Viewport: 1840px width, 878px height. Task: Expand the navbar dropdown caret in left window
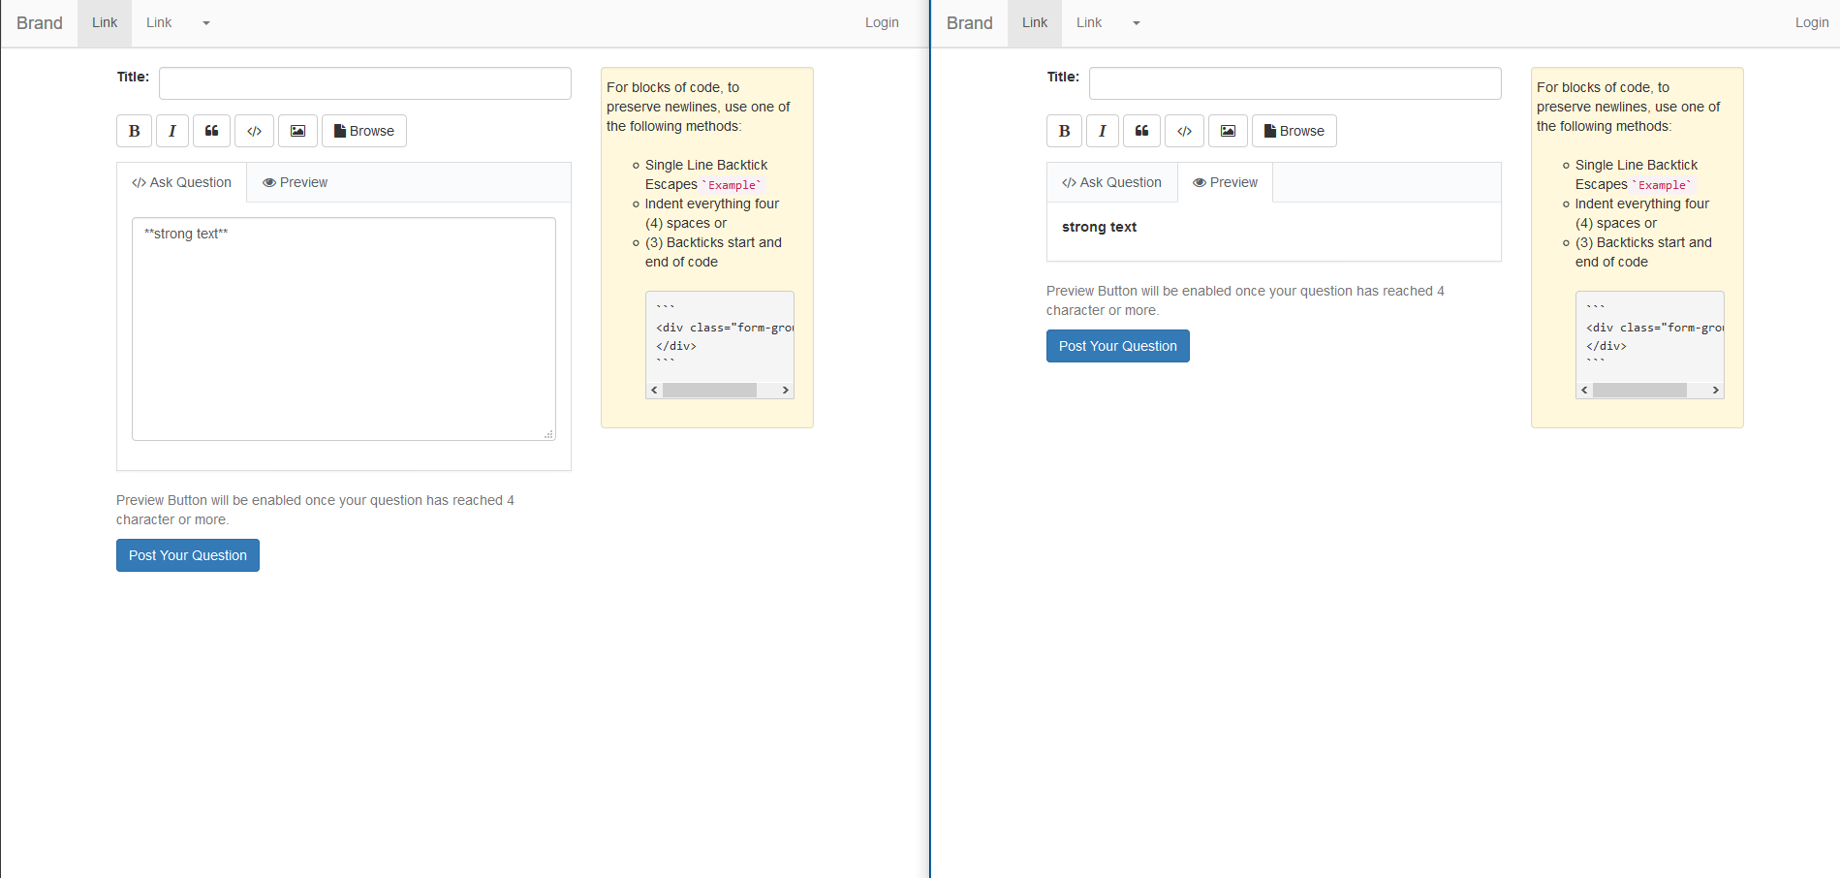coord(206,23)
